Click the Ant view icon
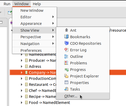 point(66,30)
